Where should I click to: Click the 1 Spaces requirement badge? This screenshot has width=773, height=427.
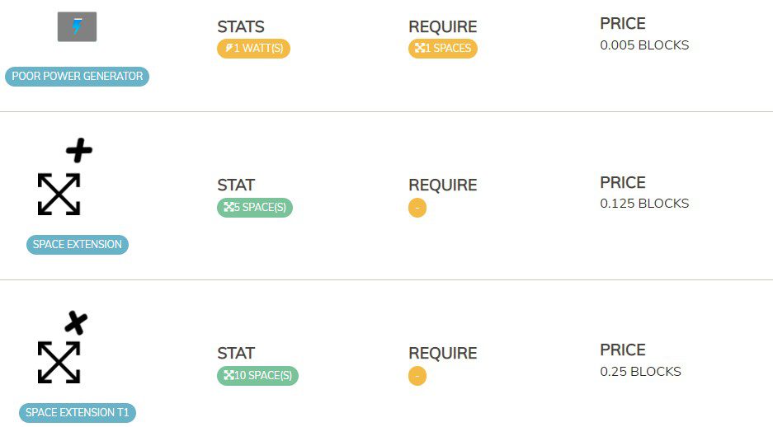442,49
